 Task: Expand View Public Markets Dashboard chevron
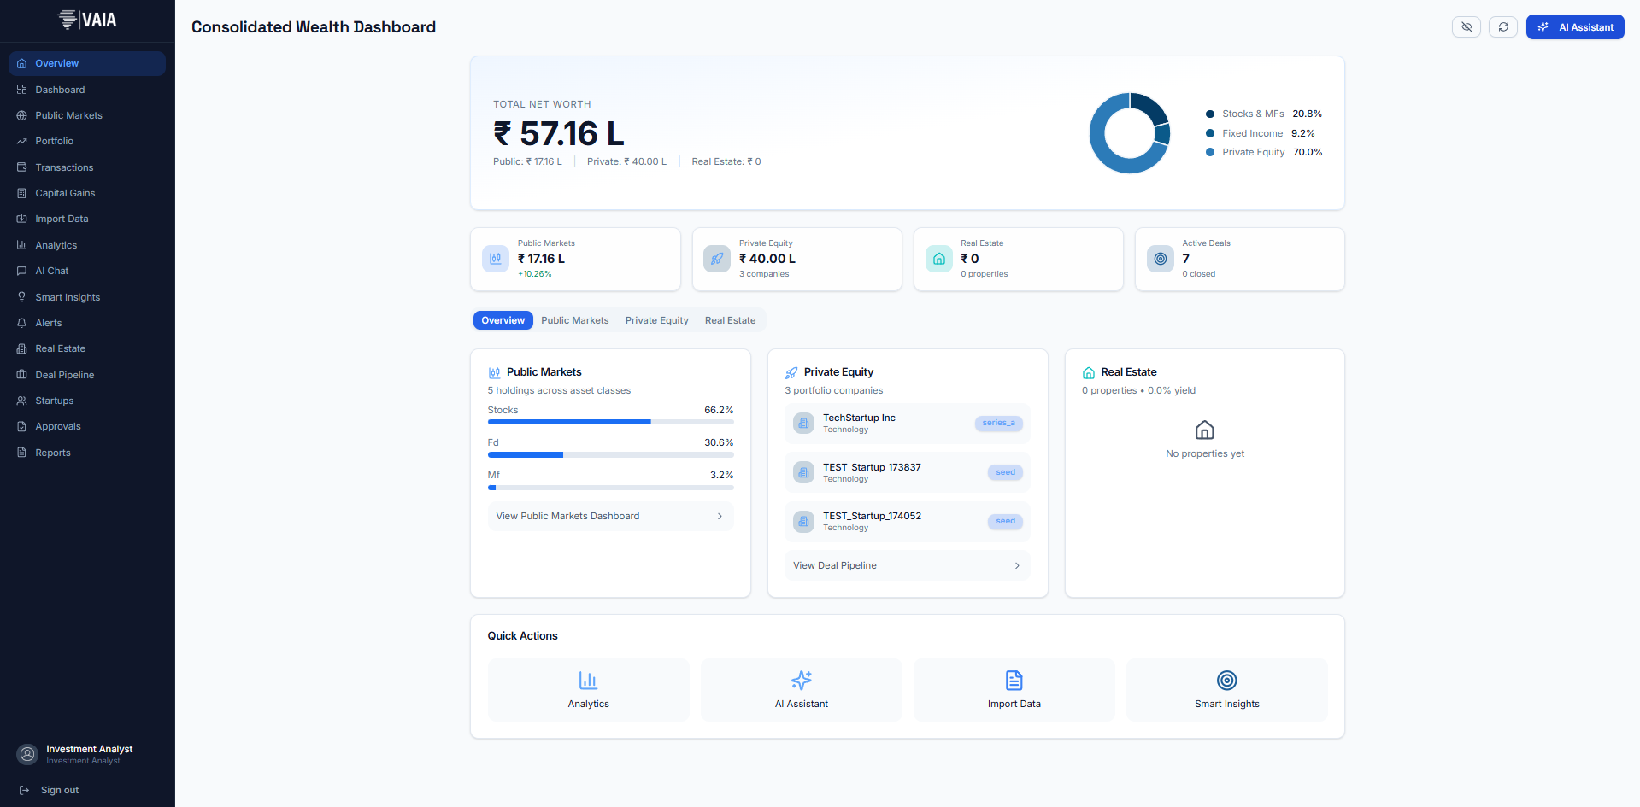pyautogui.click(x=720, y=517)
